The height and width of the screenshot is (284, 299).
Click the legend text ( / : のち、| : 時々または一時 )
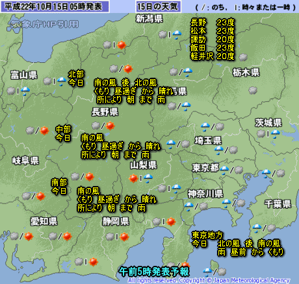pyautogui.click(x=246, y=8)
